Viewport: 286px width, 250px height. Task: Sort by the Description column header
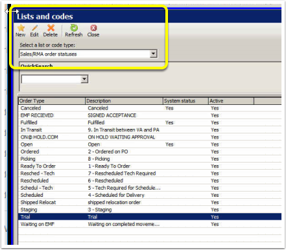pos(124,101)
